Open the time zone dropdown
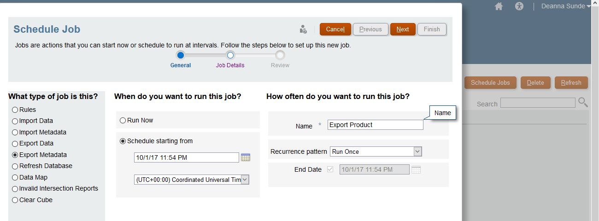599x221 pixels. tap(192, 180)
